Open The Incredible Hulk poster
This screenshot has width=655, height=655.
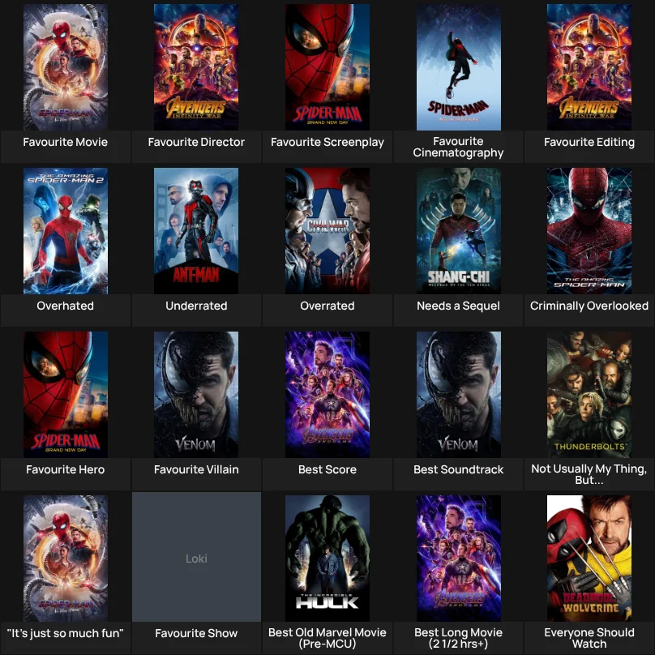(x=327, y=559)
